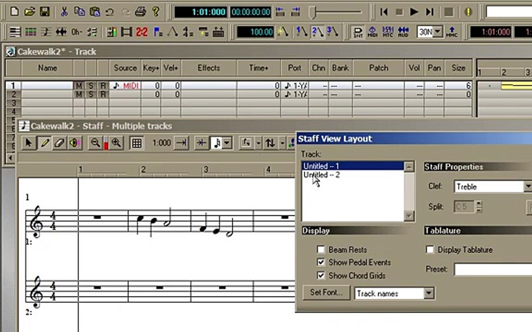Save the current project
Viewport: 532px width, 332px height.
point(45,12)
